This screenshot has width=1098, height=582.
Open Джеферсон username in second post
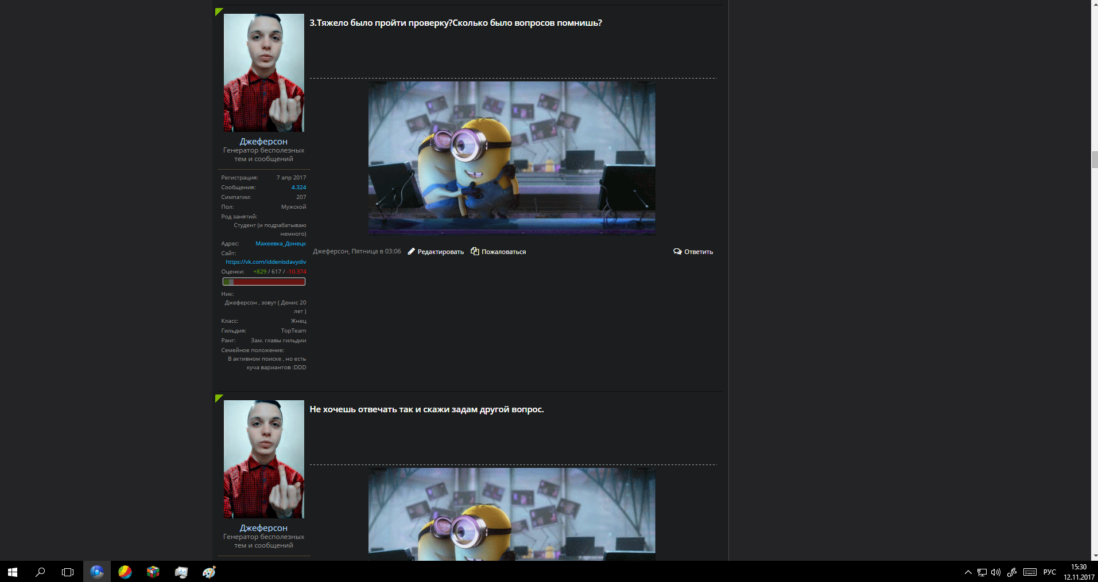pyautogui.click(x=263, y=528)
